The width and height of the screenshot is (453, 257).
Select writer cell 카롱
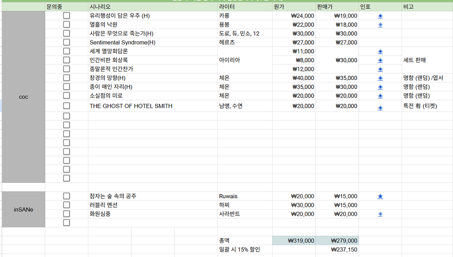pos(245,16)
